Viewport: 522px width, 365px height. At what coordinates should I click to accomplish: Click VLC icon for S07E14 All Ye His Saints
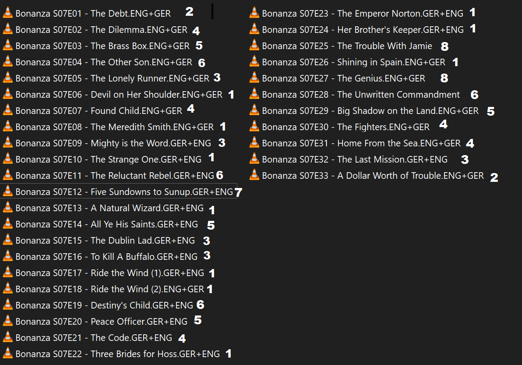(7, 224)
